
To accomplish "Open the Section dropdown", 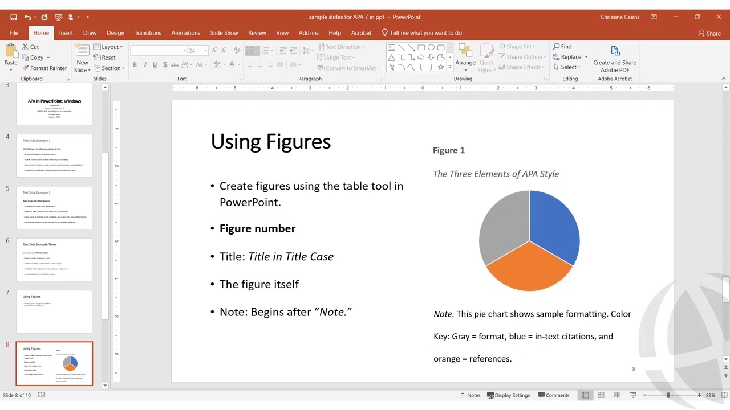I will click(x=109, y=68).
